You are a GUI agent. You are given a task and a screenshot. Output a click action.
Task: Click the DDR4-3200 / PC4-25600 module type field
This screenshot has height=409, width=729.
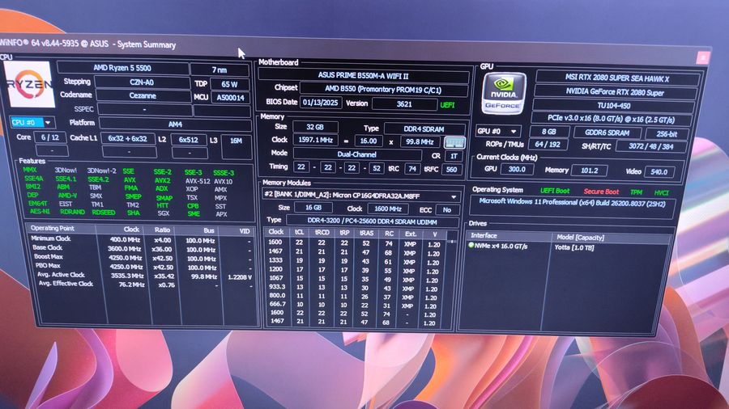[373, 221]
